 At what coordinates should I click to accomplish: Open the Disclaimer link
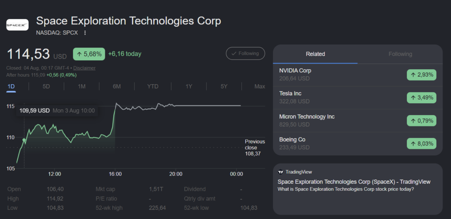coord(84,68)
